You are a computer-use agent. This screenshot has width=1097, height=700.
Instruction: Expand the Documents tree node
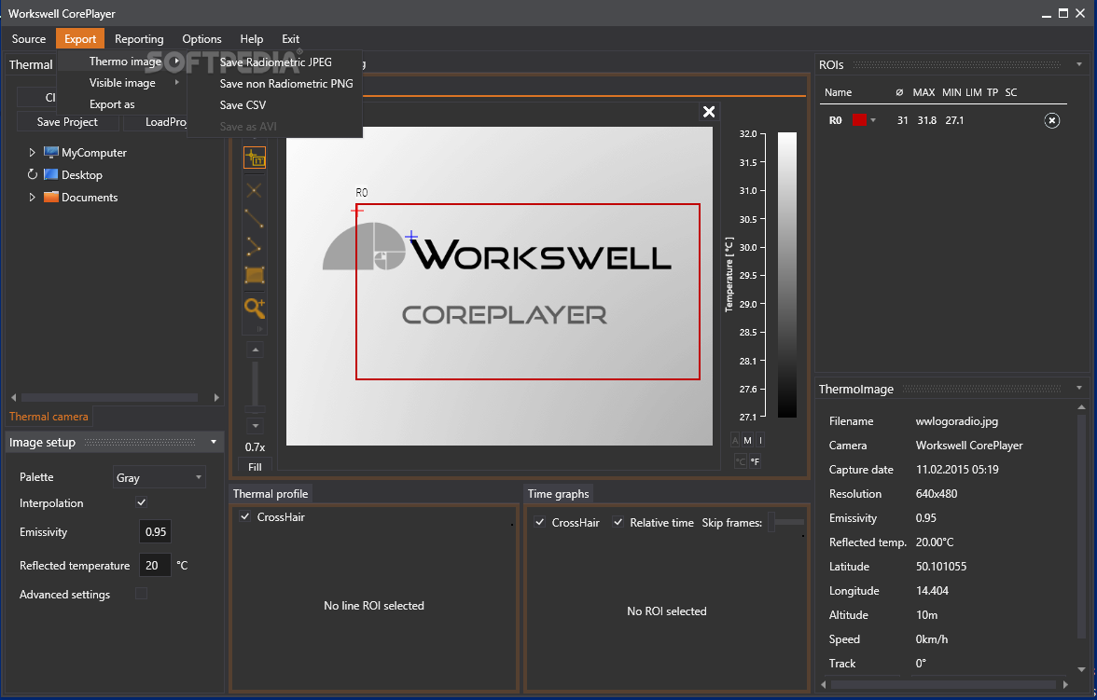[x=32, y=198]
